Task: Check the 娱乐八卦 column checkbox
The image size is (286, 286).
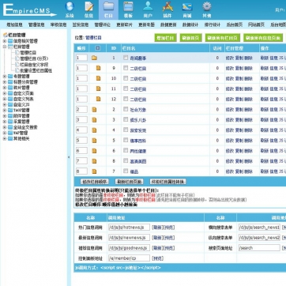Action: coord(126,119)
